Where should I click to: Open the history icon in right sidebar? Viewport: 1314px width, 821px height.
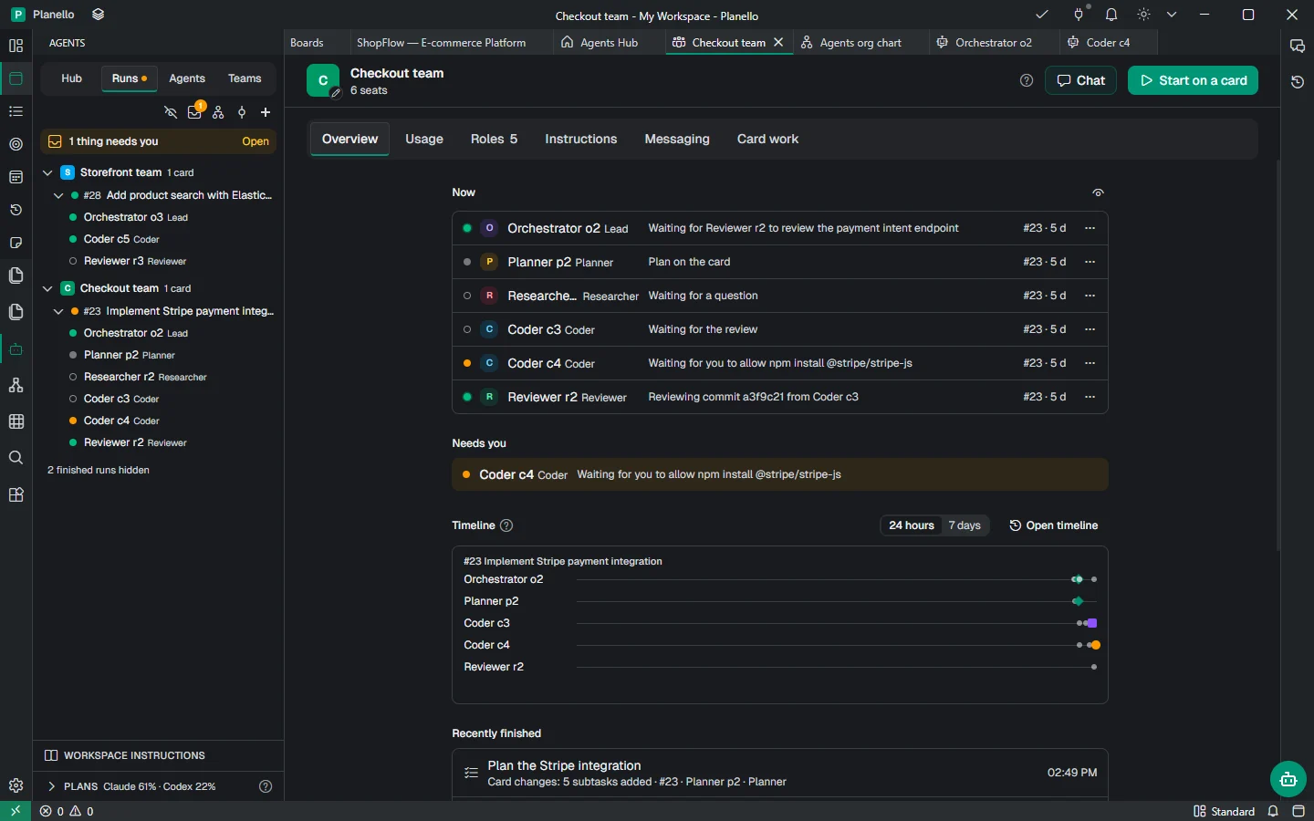1298,82
